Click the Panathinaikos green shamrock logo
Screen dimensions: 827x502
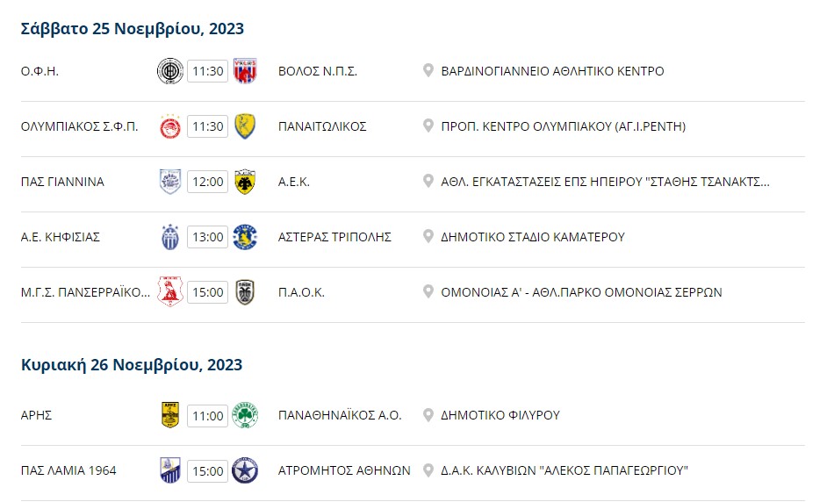pos(245,415)
